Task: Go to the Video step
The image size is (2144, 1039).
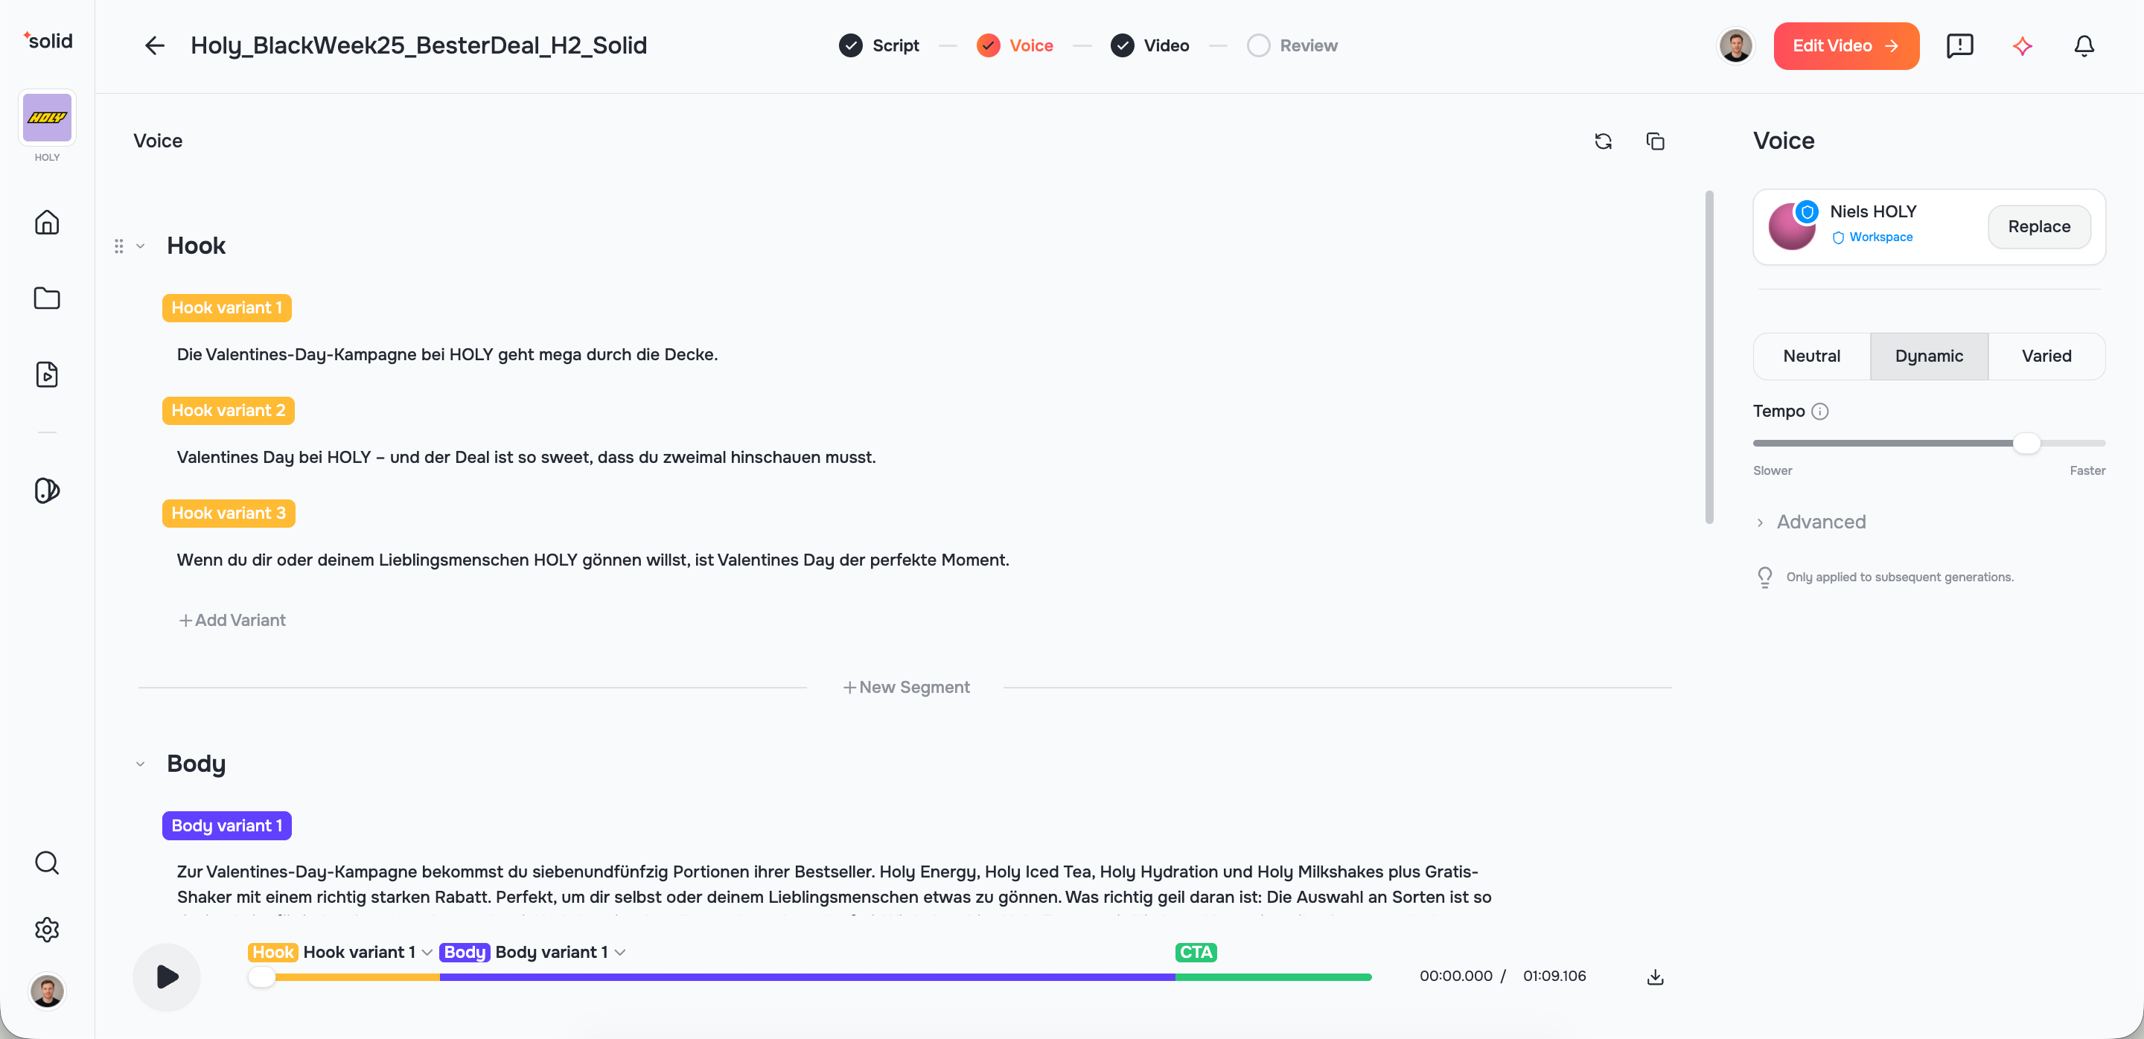Action: pyautogui.click(x=1149, y=45)
